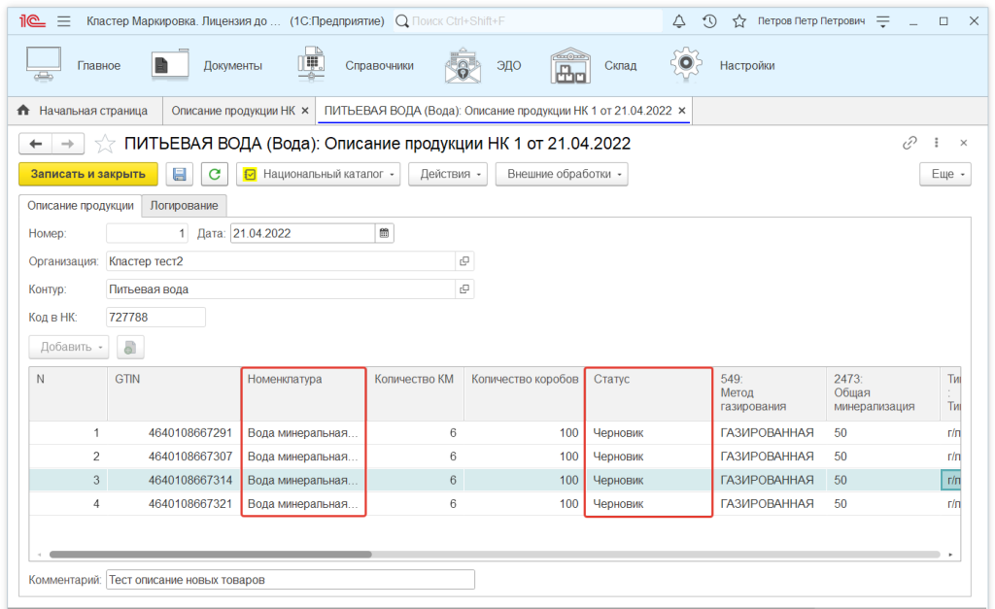The height and width of the screenshot is (609, 995).
Task: Go forward with the right arrow
Action: tap(67, 144)
